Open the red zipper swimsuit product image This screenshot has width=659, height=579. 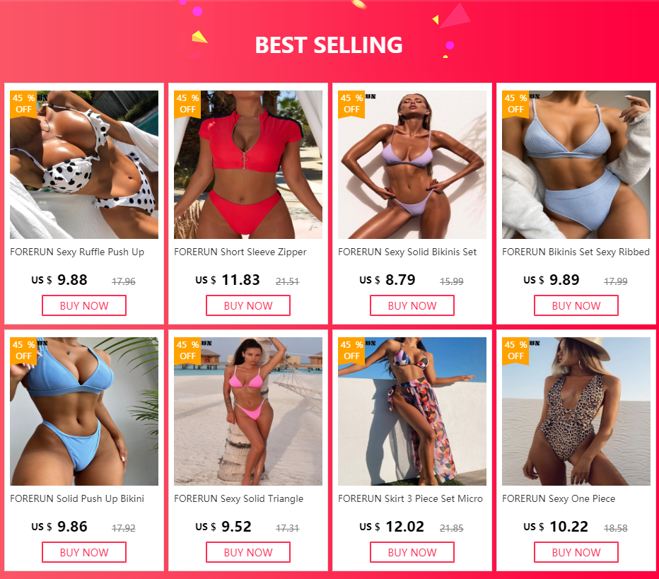tap(248, 165)
